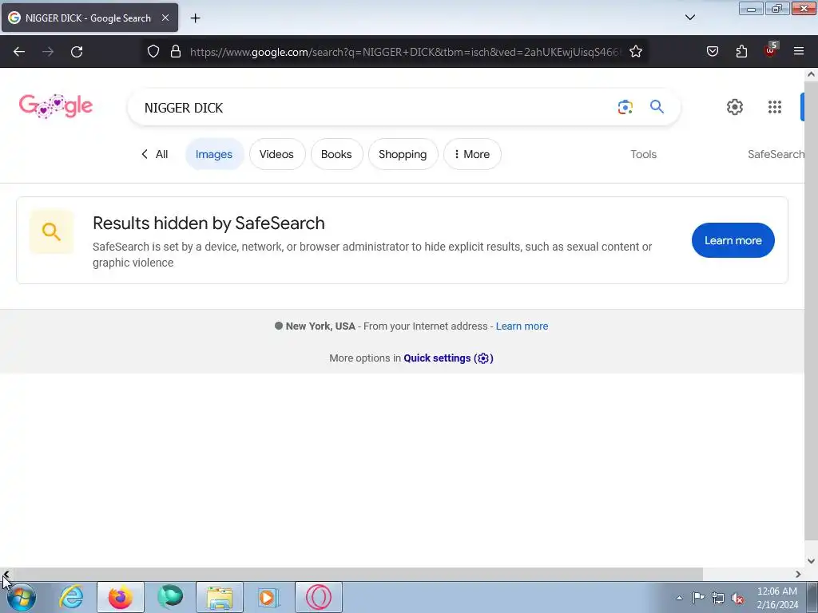Select Firefox in the taskbar

(121, 597)
